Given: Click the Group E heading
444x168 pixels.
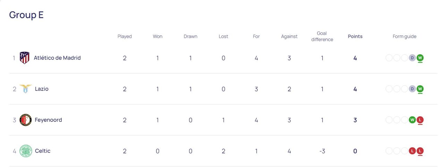Looking at the screenshot, I should tap(26, 15).
